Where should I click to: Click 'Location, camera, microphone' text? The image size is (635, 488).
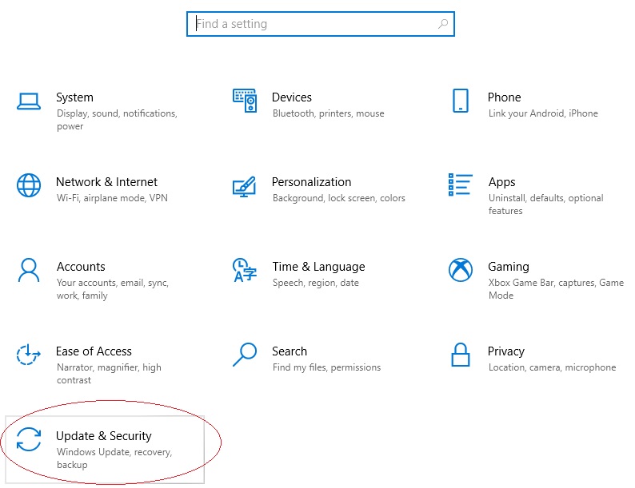pos(552,367)
